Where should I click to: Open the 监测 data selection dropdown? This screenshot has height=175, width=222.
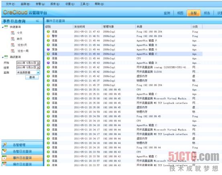[x=38, y=73]
